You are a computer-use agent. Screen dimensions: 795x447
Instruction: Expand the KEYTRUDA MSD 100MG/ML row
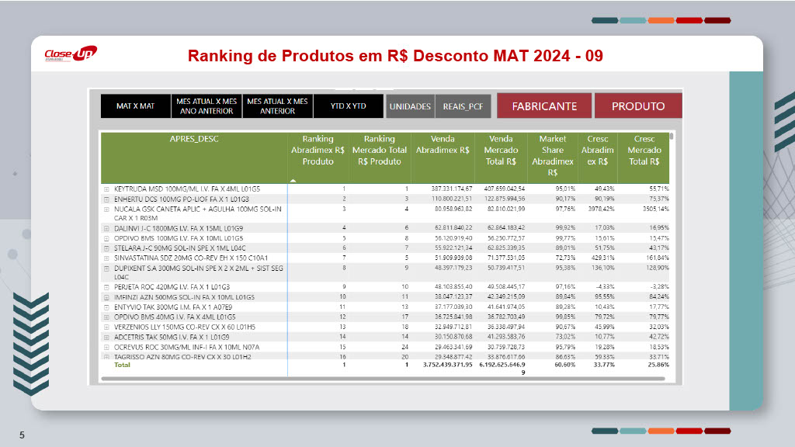point(106,189)
